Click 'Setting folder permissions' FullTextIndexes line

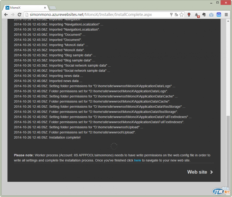(x=103, y=117)
